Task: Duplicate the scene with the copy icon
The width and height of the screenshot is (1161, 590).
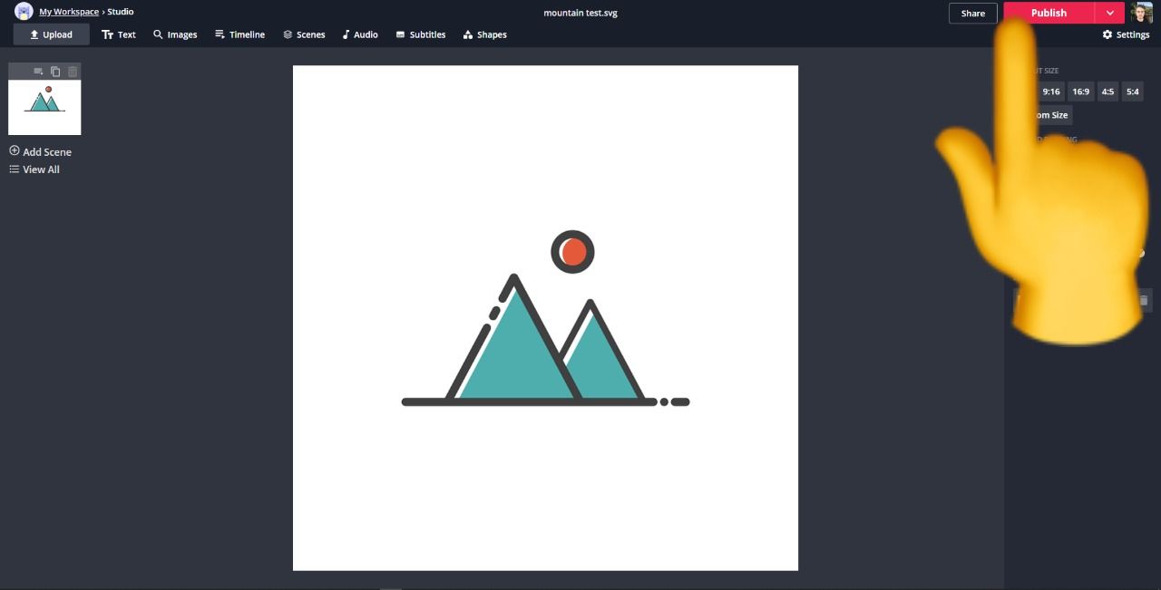Action: (x=55, y=72)
